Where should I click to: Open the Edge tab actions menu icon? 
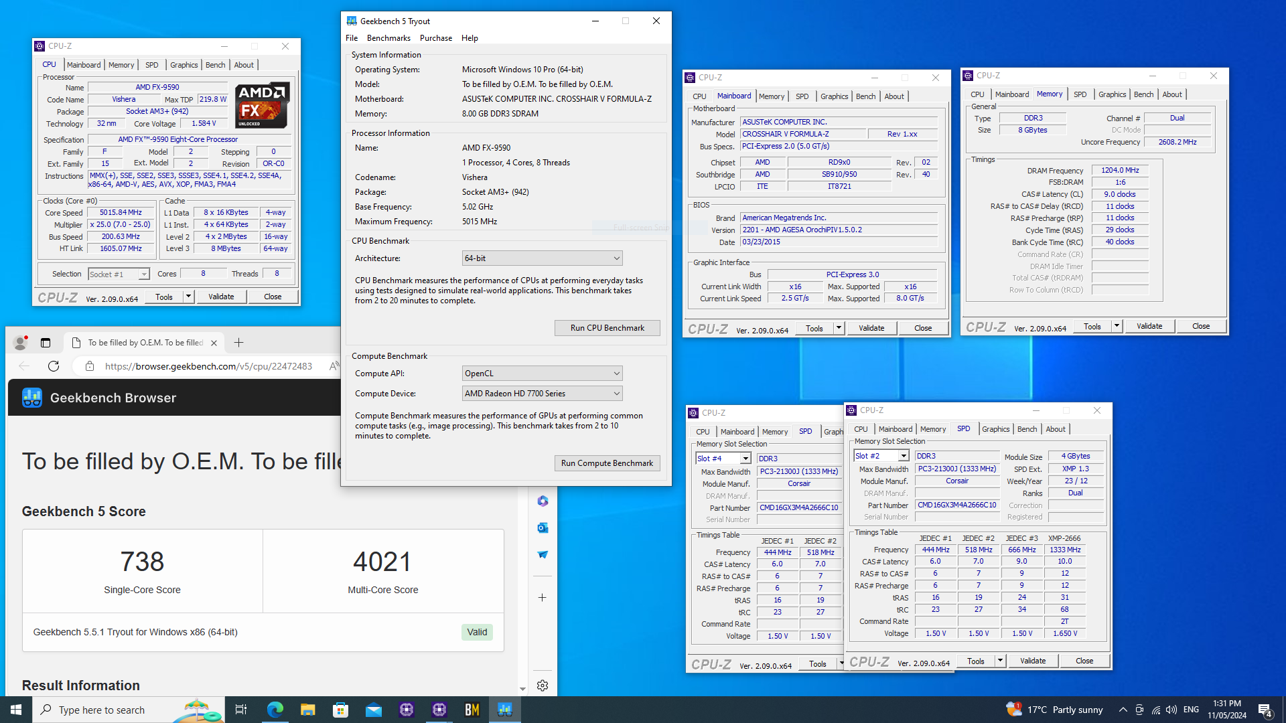(x=46, y=343)
